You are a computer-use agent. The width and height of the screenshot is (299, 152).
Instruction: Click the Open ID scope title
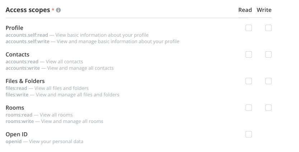17,134
